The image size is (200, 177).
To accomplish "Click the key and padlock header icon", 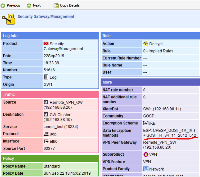I will [9, 19].
